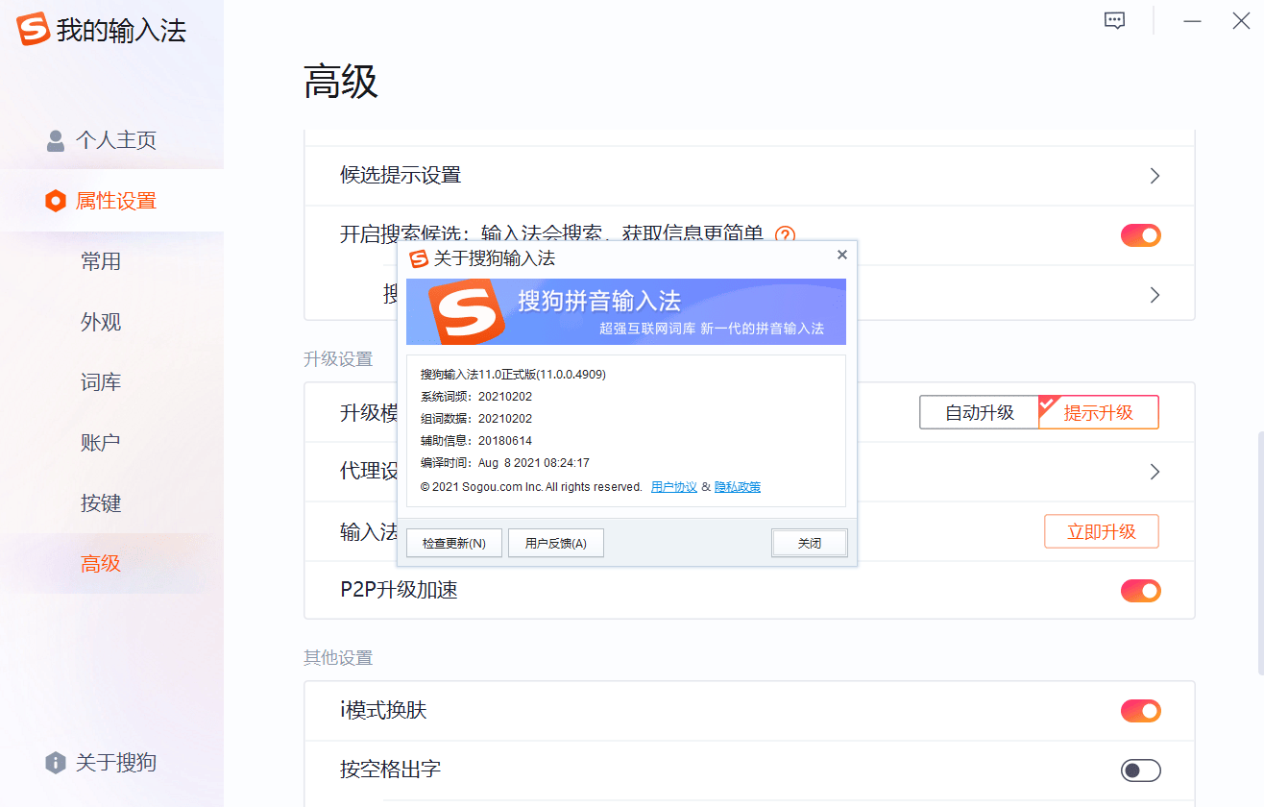Click the 系统词频：20210202 line
This screenshot has width=1264, height=807.
[476, 397]
